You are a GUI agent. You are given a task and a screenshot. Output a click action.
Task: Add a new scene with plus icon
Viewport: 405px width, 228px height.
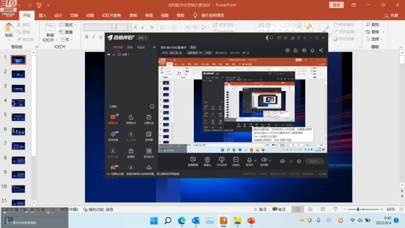[154, 47]
